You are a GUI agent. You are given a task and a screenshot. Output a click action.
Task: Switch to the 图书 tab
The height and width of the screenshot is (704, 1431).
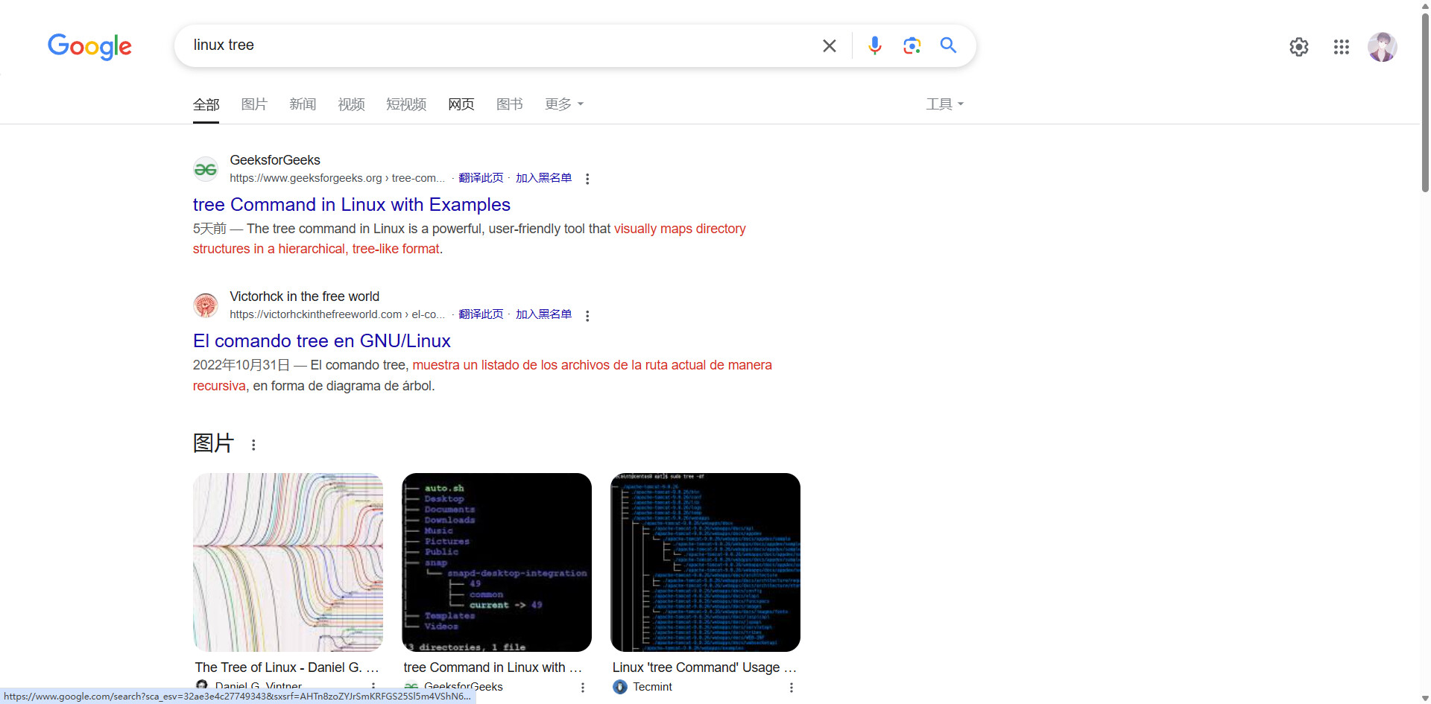pos(510,104)
